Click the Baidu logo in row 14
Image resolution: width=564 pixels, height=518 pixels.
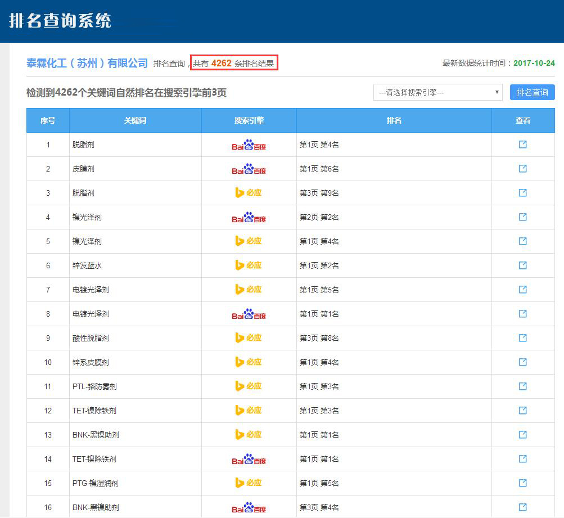tap(249, 460)
